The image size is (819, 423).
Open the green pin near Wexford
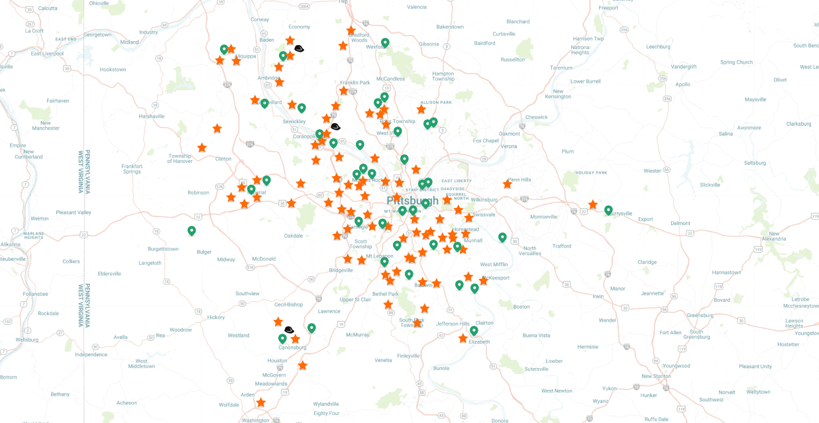[385, 43]
